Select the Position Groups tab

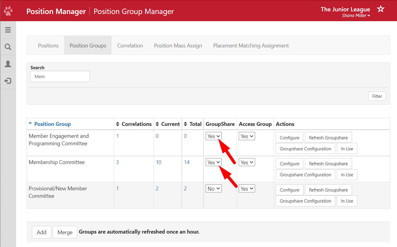point(88,46)
